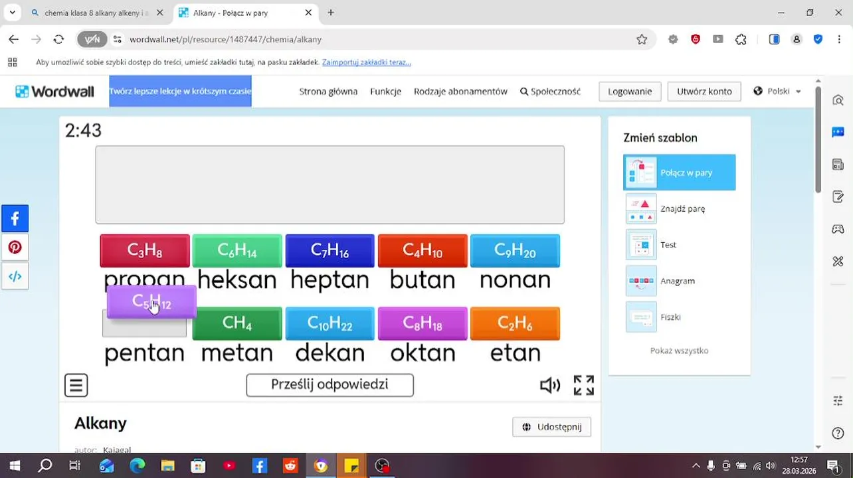Click the VPN badge in address bar
This screenshot has height=478, width=853.
click(92, 39)
